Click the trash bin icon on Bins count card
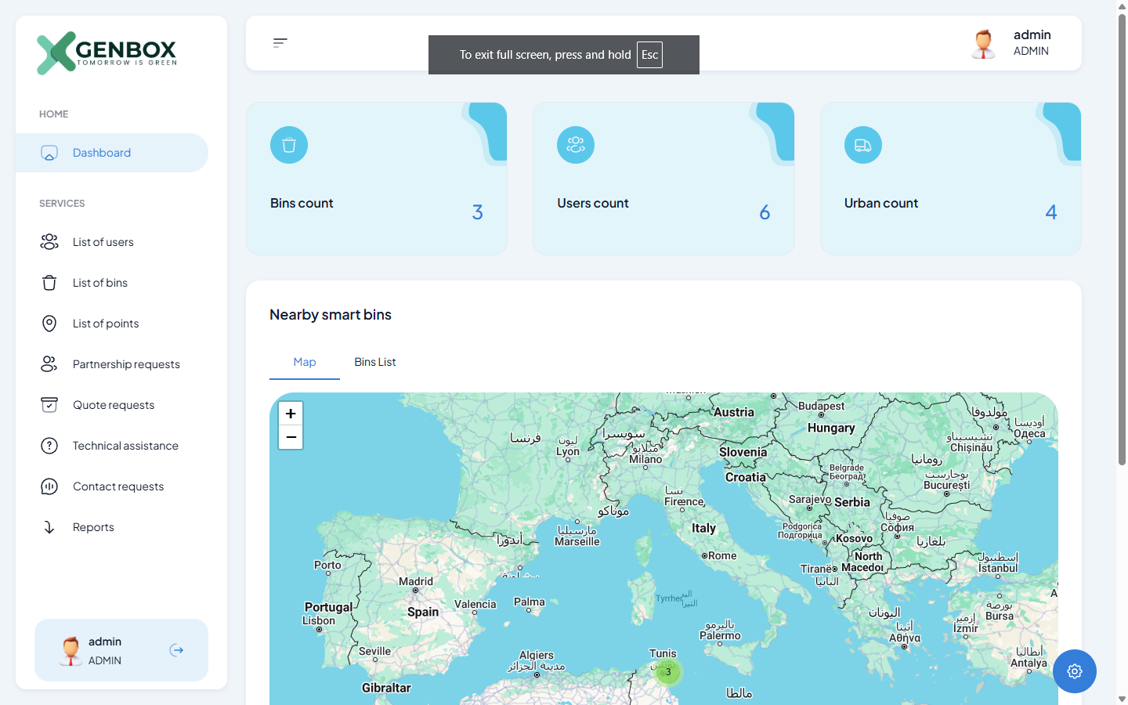1128x705 pixels. [x=289, y=145]
